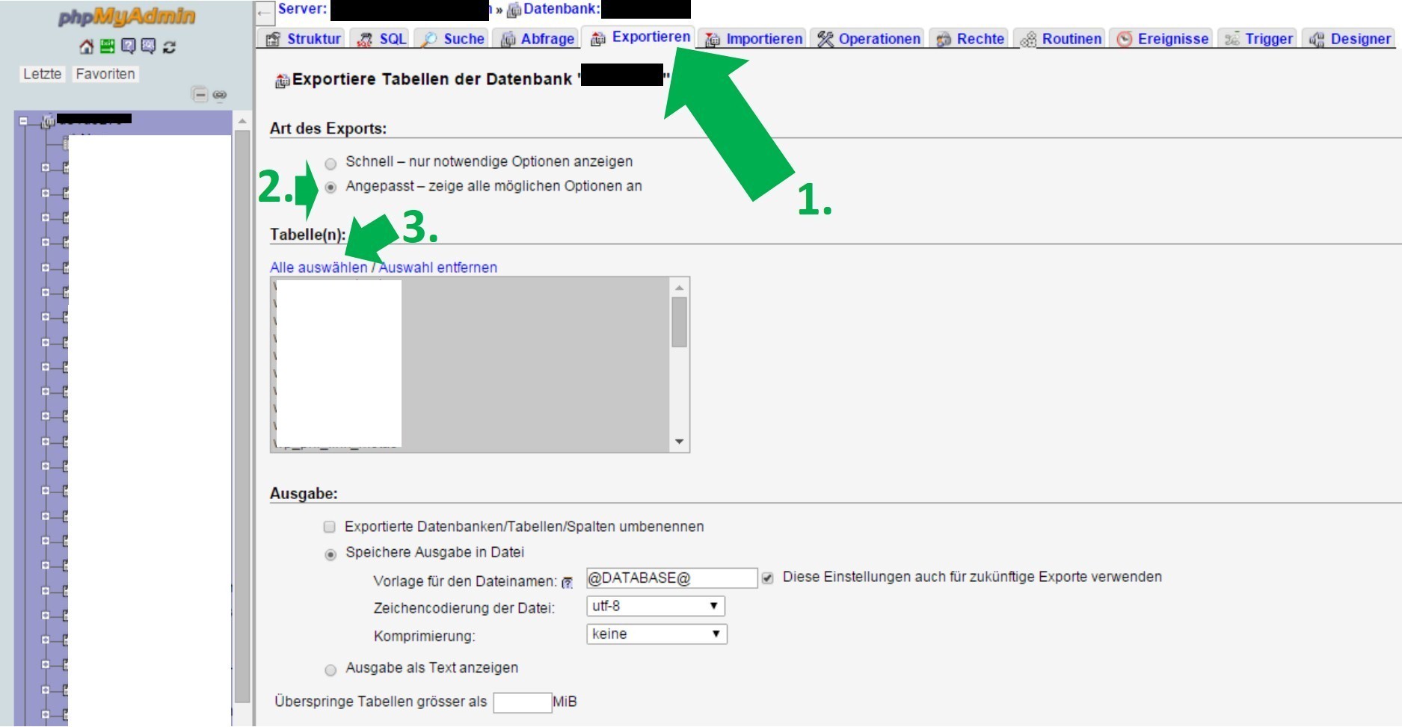The width and height of the screenshot is (1402, 727).
Task: Click the navigation tree scrollbar up arrow
Action: click(x=242, y=120)
